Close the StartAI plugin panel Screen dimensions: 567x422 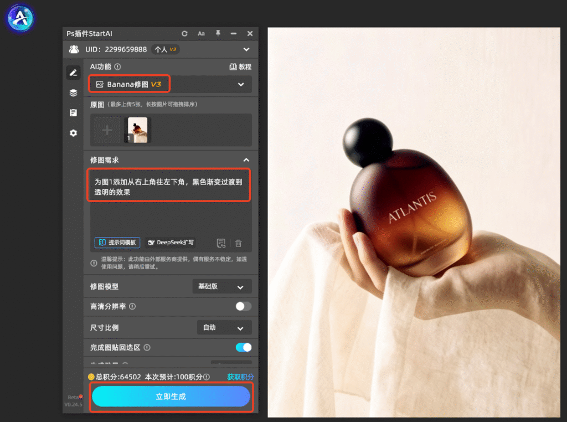click(250, 34)
